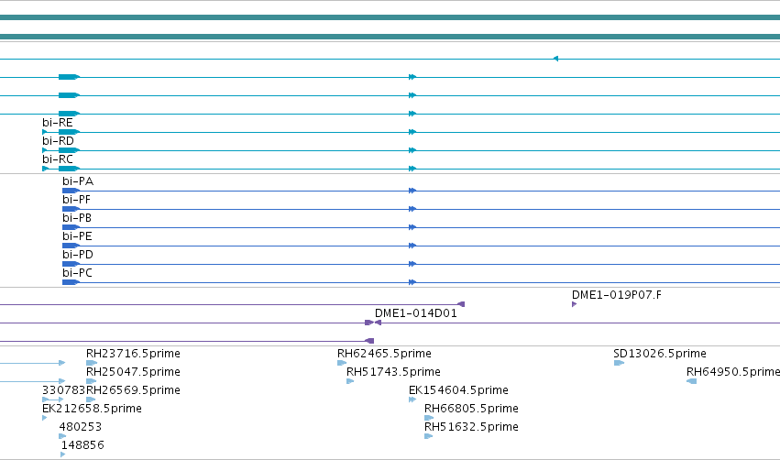Screen dimensions: 780x460
Task: Open the RH66805.5prime EST feature
Action: (471, 410)
